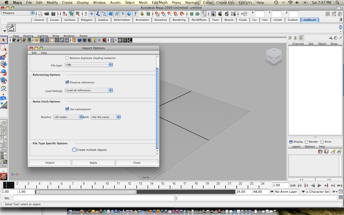Open the File type OBJ dropdown
This screenshot has height=215, width=344.
[89, 65]
